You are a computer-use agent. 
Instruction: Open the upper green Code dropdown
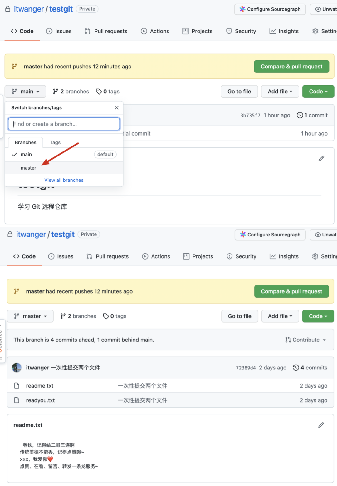point(318,92)
